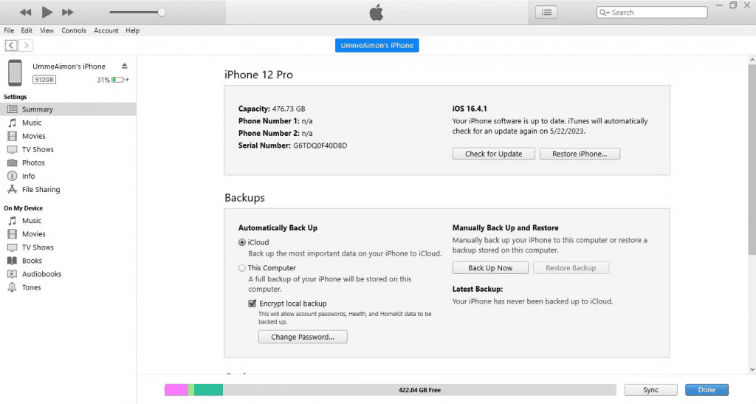Screen dimensions: 756x404
Task: Click the Rewind previous track button
Action: click(25, 13)
